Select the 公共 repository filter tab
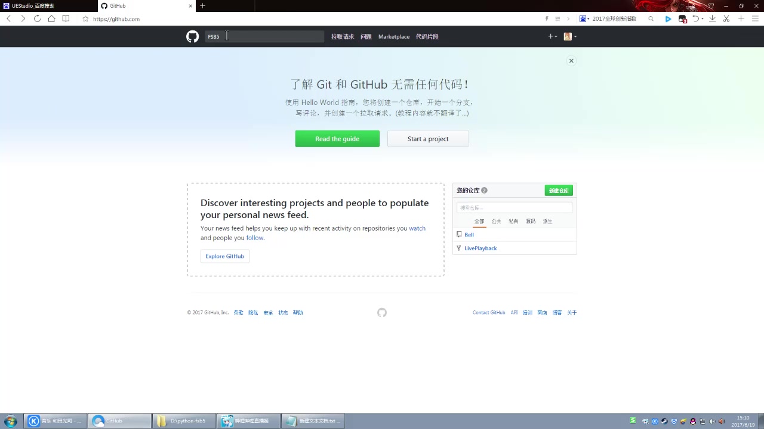764x429 pixels. (497, 221)
